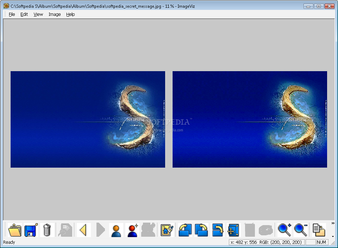The image size is (338, 248).
Task: Minimize the ImageViz window
Action: pos(308,6)
